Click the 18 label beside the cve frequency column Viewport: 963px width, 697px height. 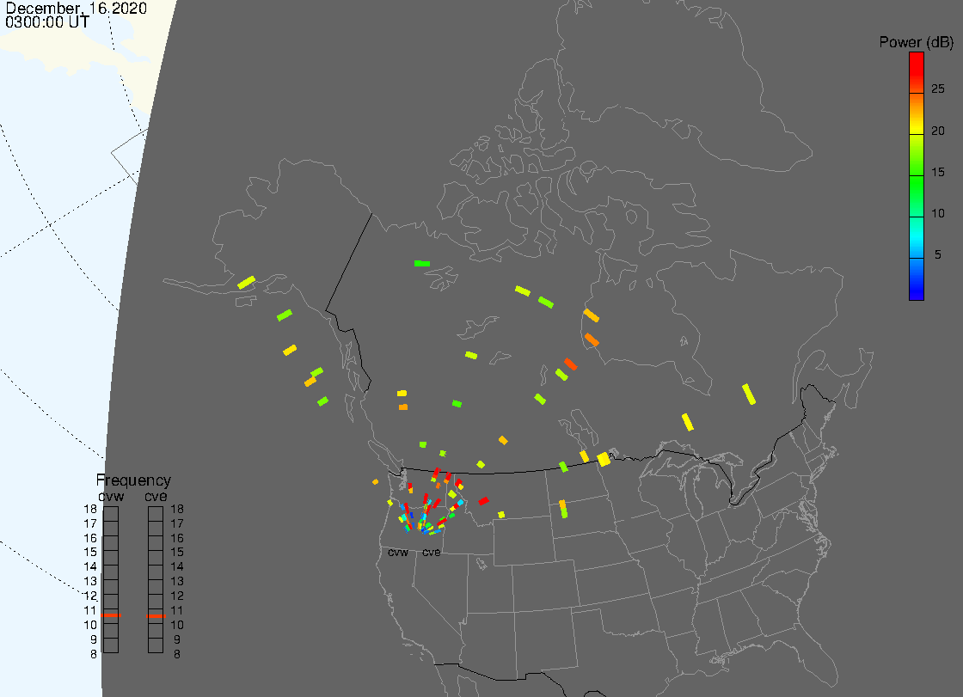pos(177,509)
